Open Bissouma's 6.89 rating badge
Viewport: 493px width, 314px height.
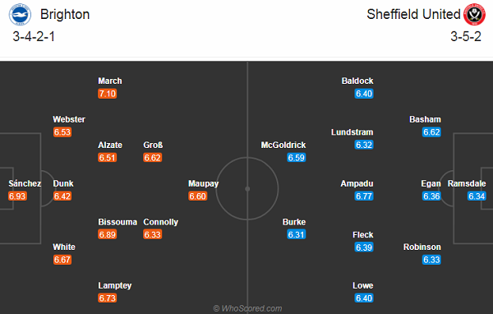[107, 235]
